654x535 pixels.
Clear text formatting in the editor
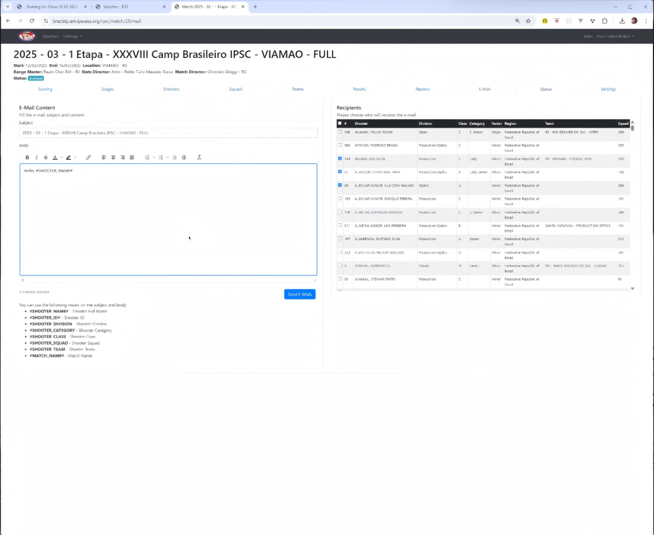(199, 157)
